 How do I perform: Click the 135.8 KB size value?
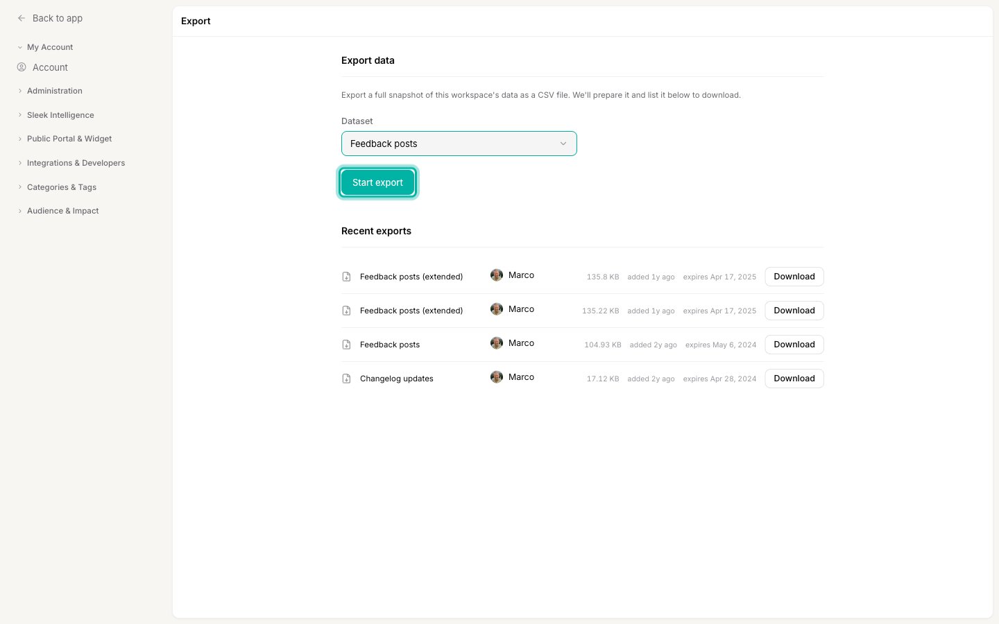point(603,277)
